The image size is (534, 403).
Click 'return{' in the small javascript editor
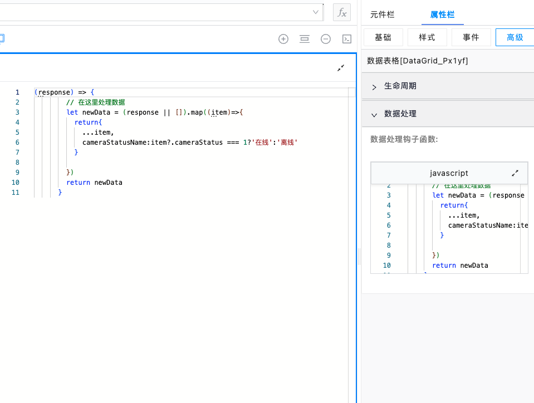coord(454,205)
